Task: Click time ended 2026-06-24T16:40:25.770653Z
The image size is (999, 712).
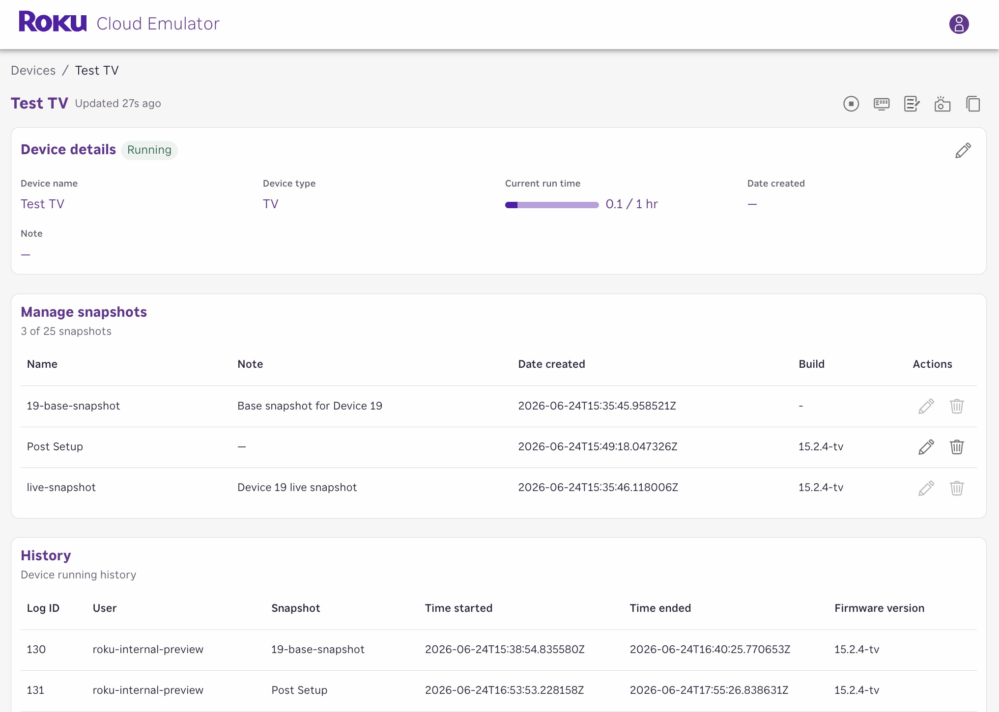Action: [710, 649]
